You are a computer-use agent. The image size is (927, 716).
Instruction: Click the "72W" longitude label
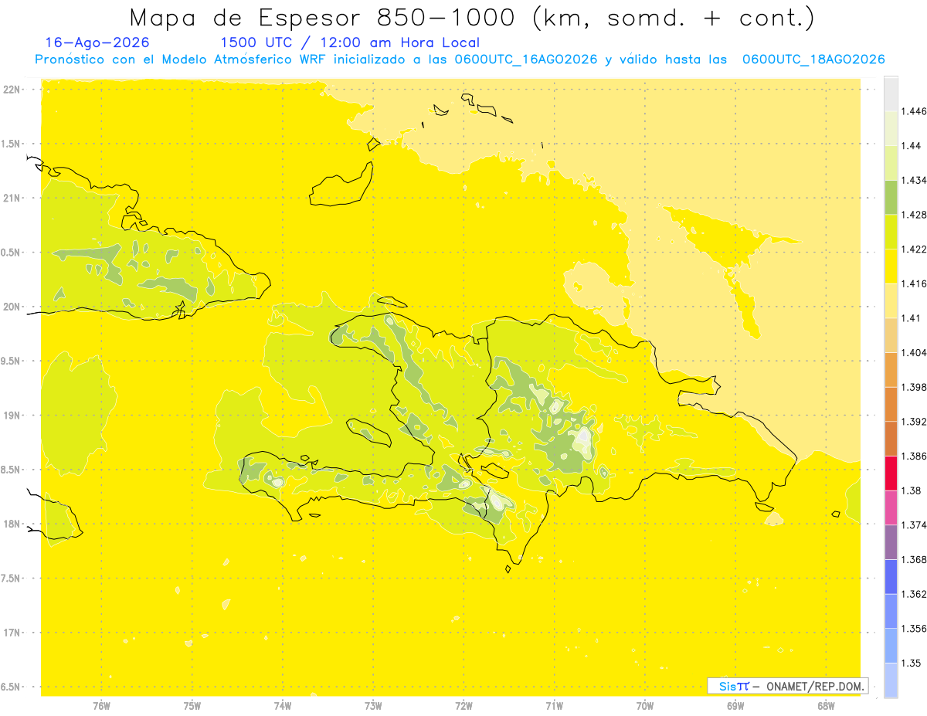(x=463, y=705)
